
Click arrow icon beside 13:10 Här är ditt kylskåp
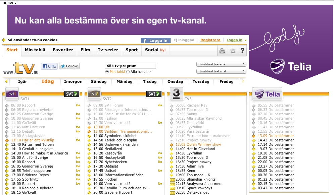7,140
